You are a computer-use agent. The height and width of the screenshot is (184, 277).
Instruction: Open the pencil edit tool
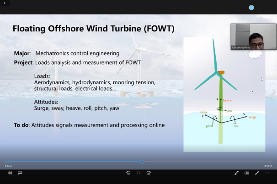pos(237,173)
